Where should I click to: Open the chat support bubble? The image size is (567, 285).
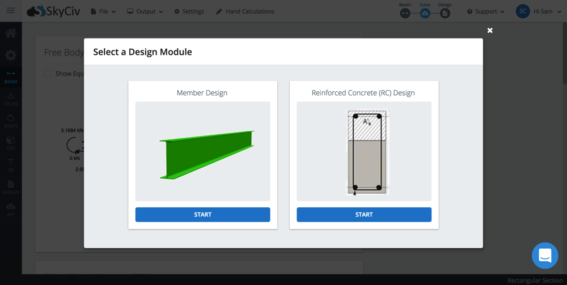(545, 256)
